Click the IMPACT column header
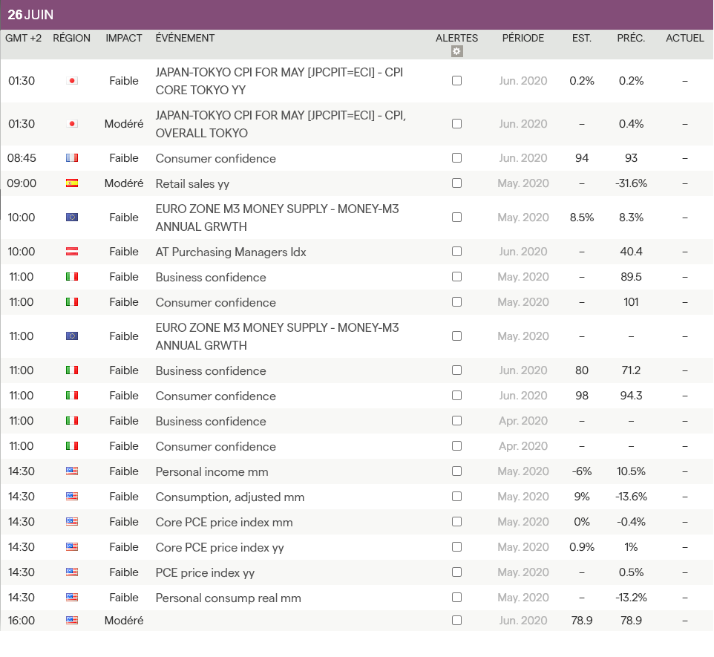 [124, 39]
